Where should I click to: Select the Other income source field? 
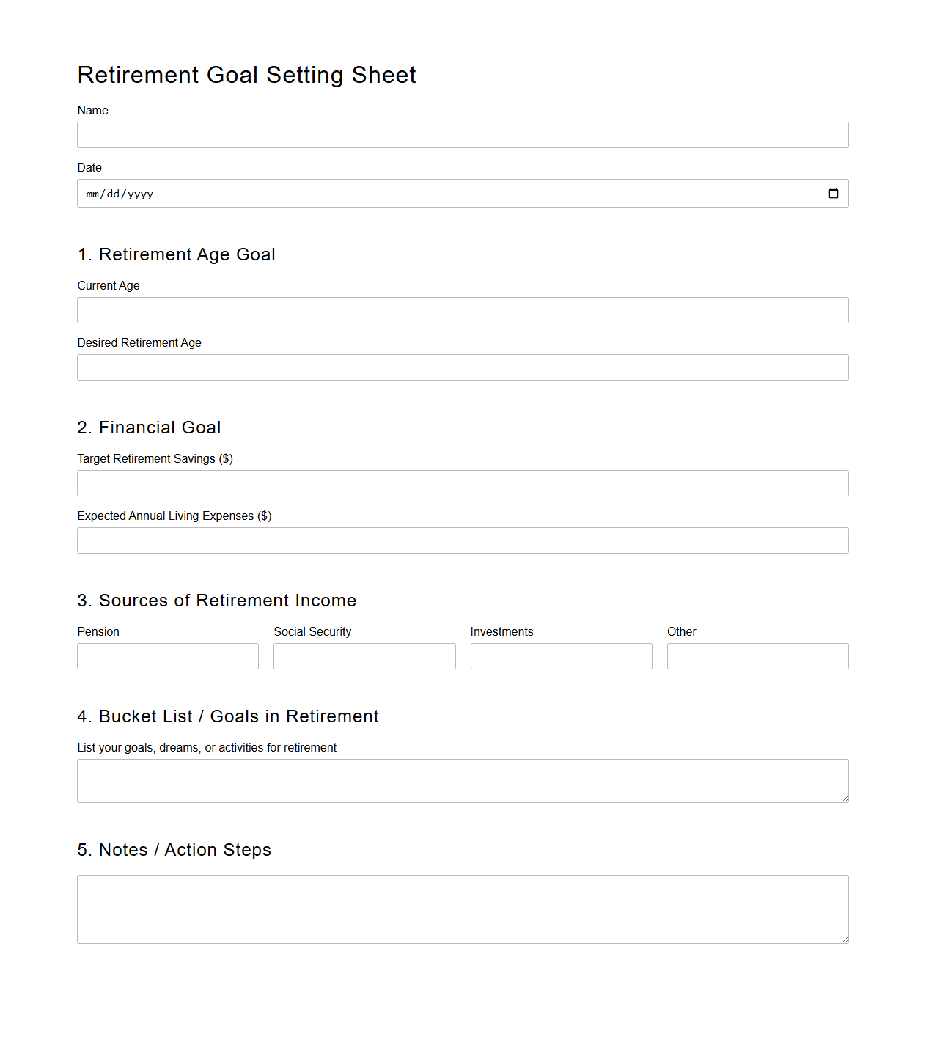click(757, 656)
